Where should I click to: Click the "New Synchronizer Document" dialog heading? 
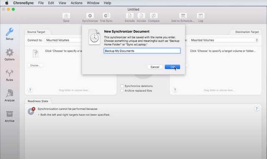coord(127,31)
